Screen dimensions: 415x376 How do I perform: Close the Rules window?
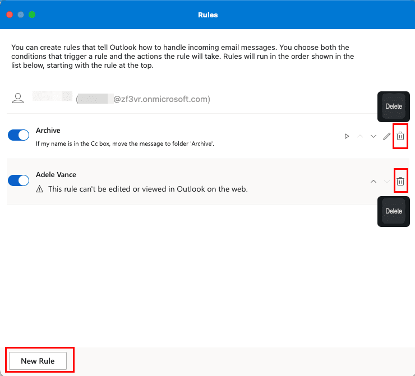click(10, 15)
